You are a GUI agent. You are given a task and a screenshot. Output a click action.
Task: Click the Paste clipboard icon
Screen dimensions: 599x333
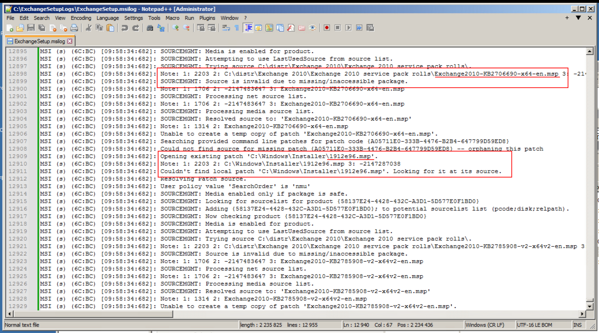coord(110,28)
